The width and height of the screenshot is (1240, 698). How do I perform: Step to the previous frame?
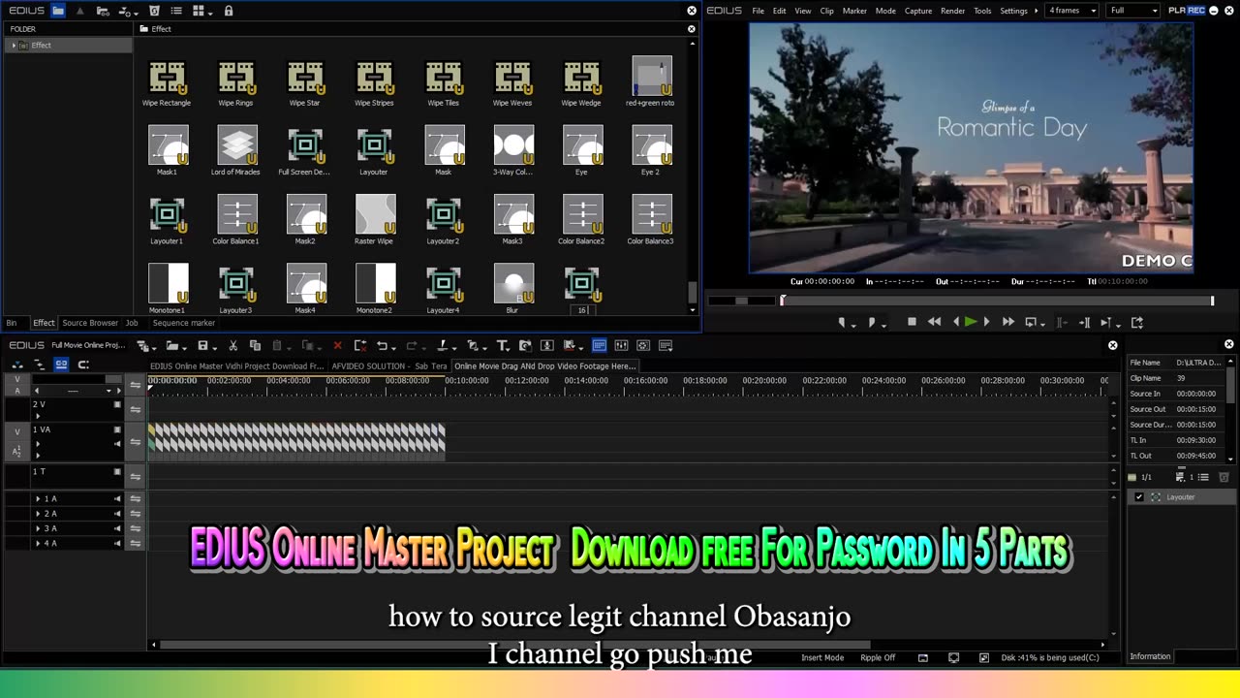[956, 322]
